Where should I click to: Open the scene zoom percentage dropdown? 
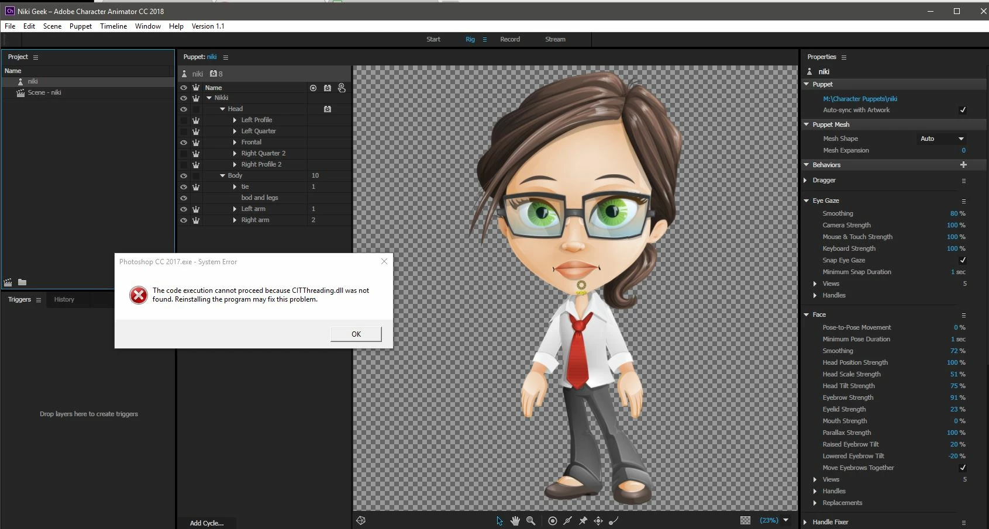coord(785,520)
